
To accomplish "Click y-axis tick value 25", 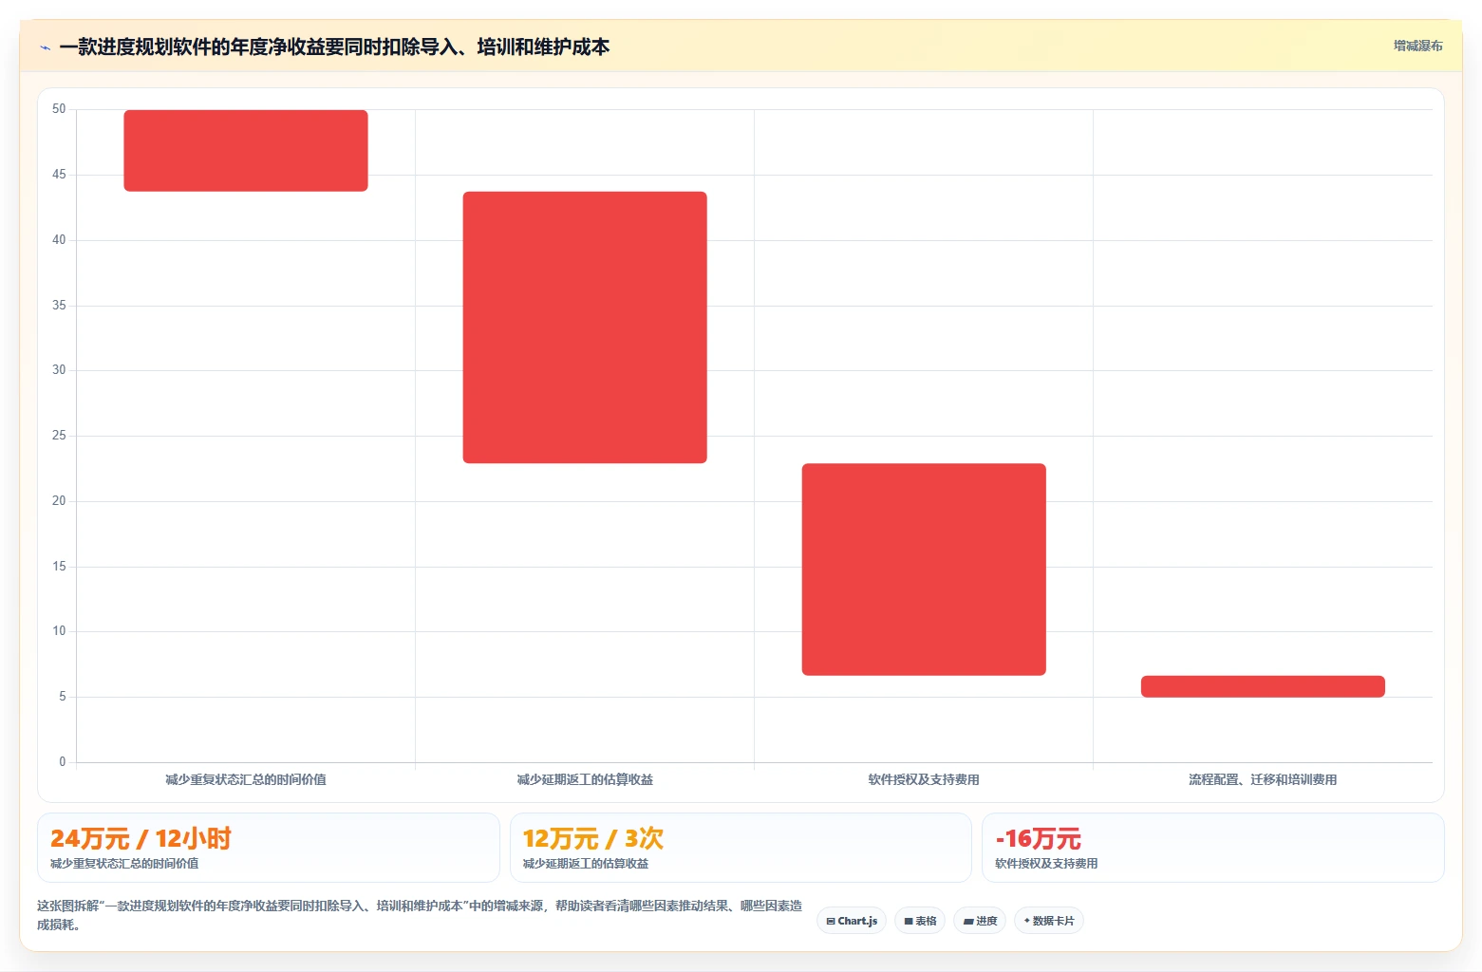I will (x=59, y=436).
